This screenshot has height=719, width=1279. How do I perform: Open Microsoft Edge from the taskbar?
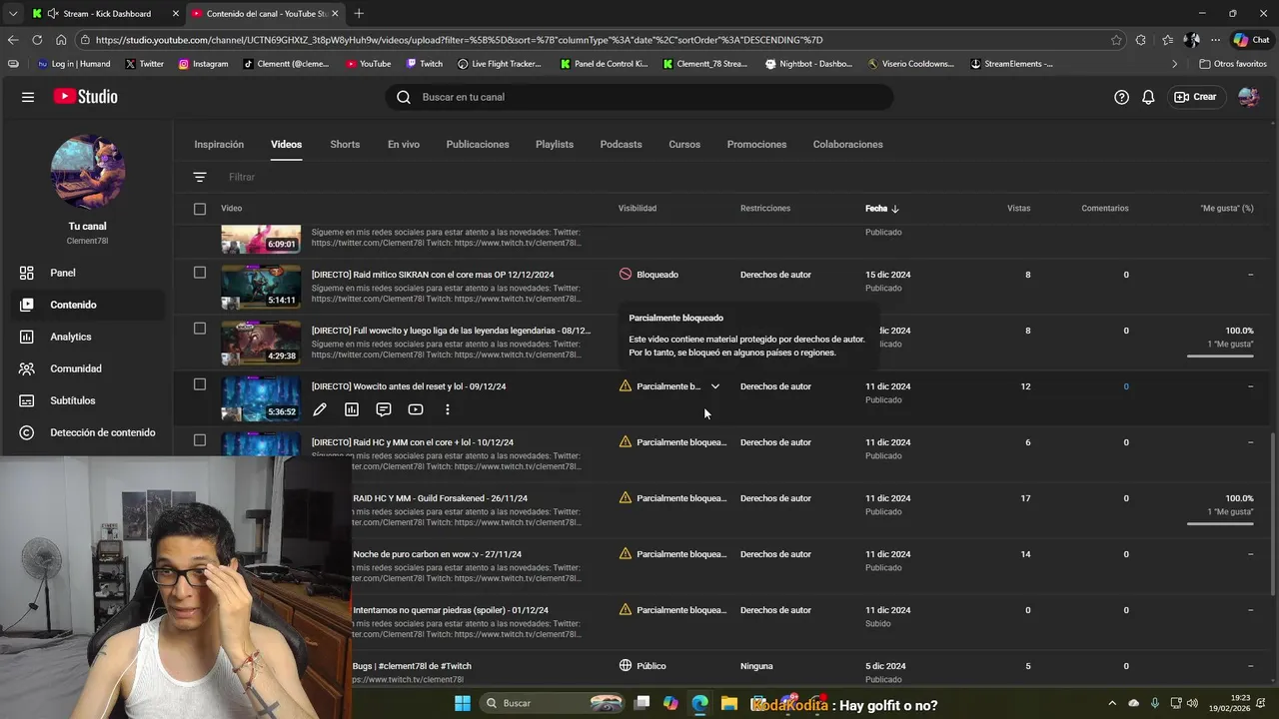point(699,703)
